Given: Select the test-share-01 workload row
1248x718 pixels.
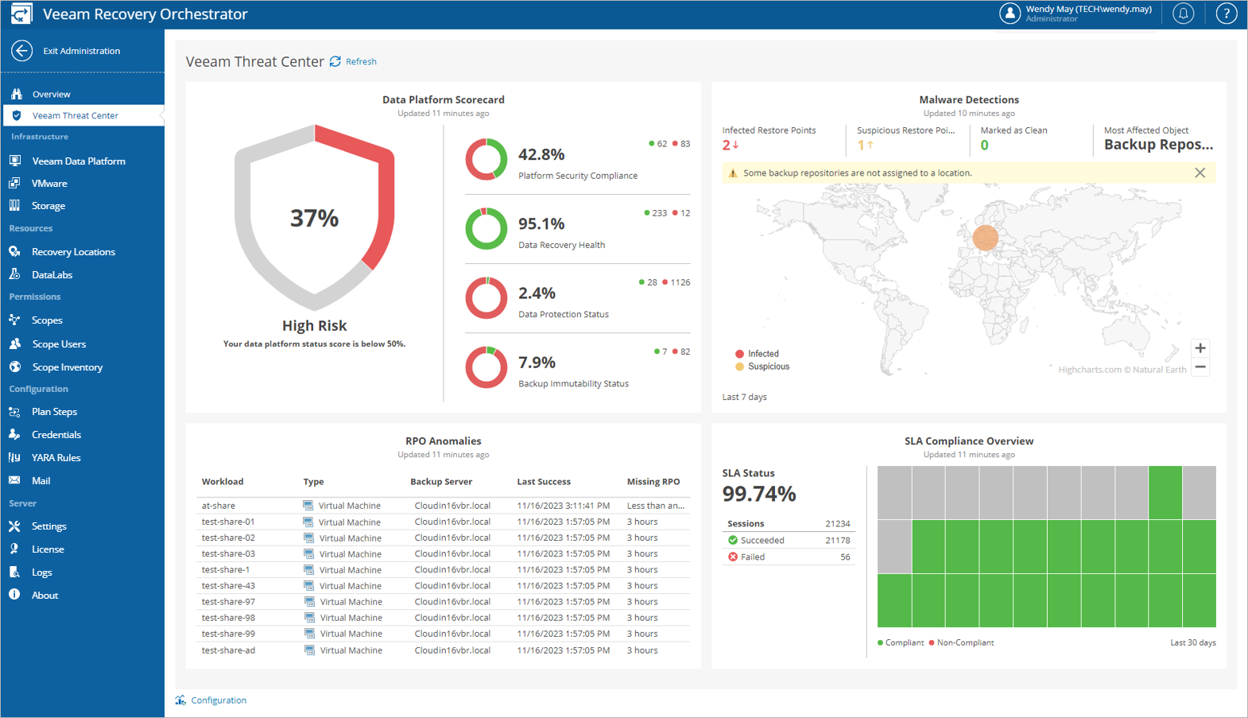Looking at the screenshot, I should tap(228, 522).
